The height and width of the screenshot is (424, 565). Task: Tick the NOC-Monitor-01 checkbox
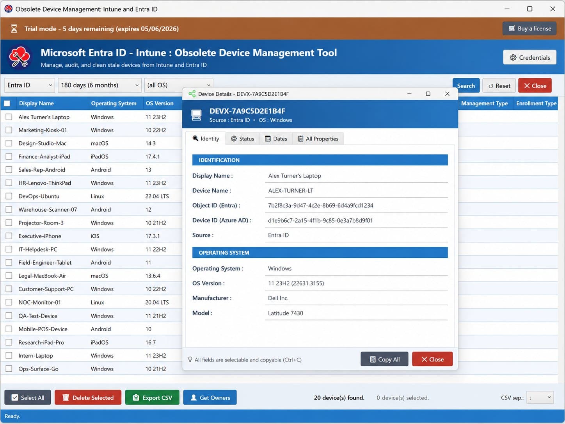pos(9,302)
